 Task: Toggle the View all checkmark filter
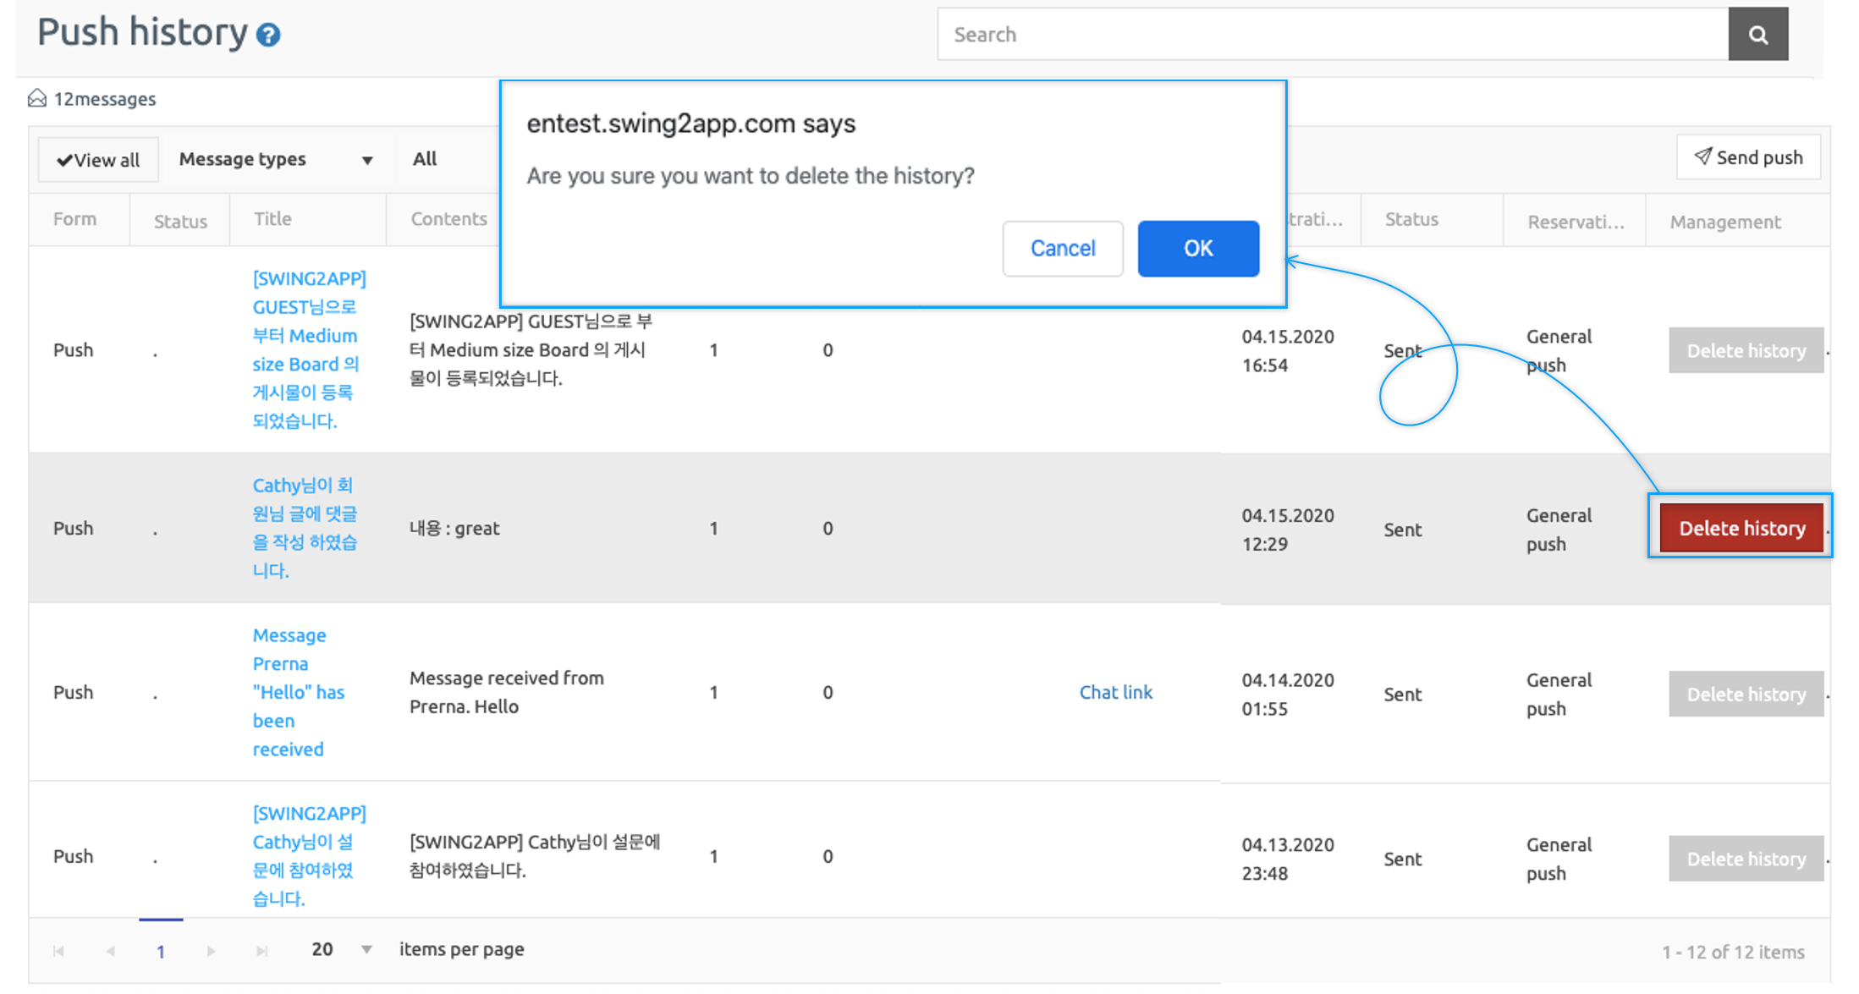pyautogui.click(x=98, y=160)
